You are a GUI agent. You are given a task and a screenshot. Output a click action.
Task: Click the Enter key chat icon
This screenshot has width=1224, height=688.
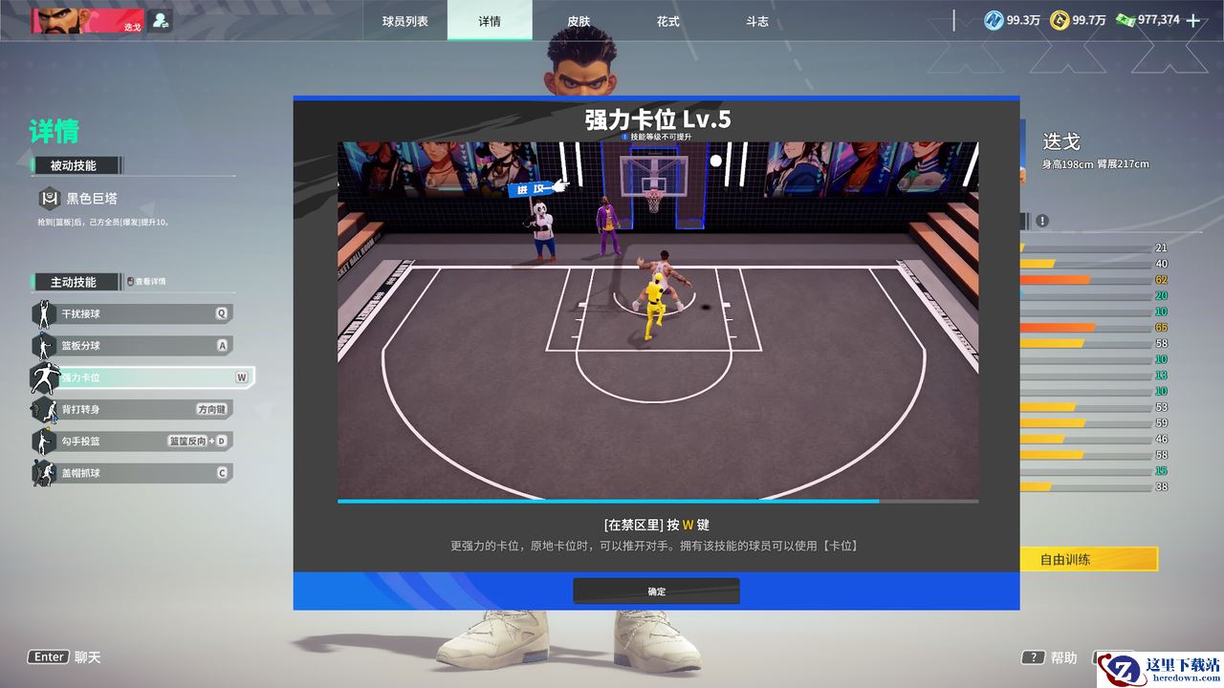tap(50, 657)
